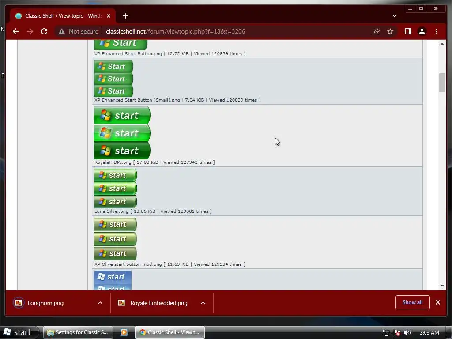Share this page via share icon

tap(376, 31)
